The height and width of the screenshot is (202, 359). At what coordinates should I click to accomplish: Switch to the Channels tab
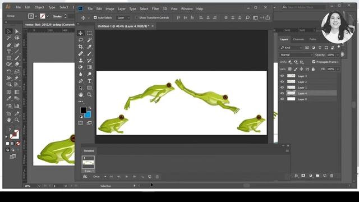click(298, 39)
